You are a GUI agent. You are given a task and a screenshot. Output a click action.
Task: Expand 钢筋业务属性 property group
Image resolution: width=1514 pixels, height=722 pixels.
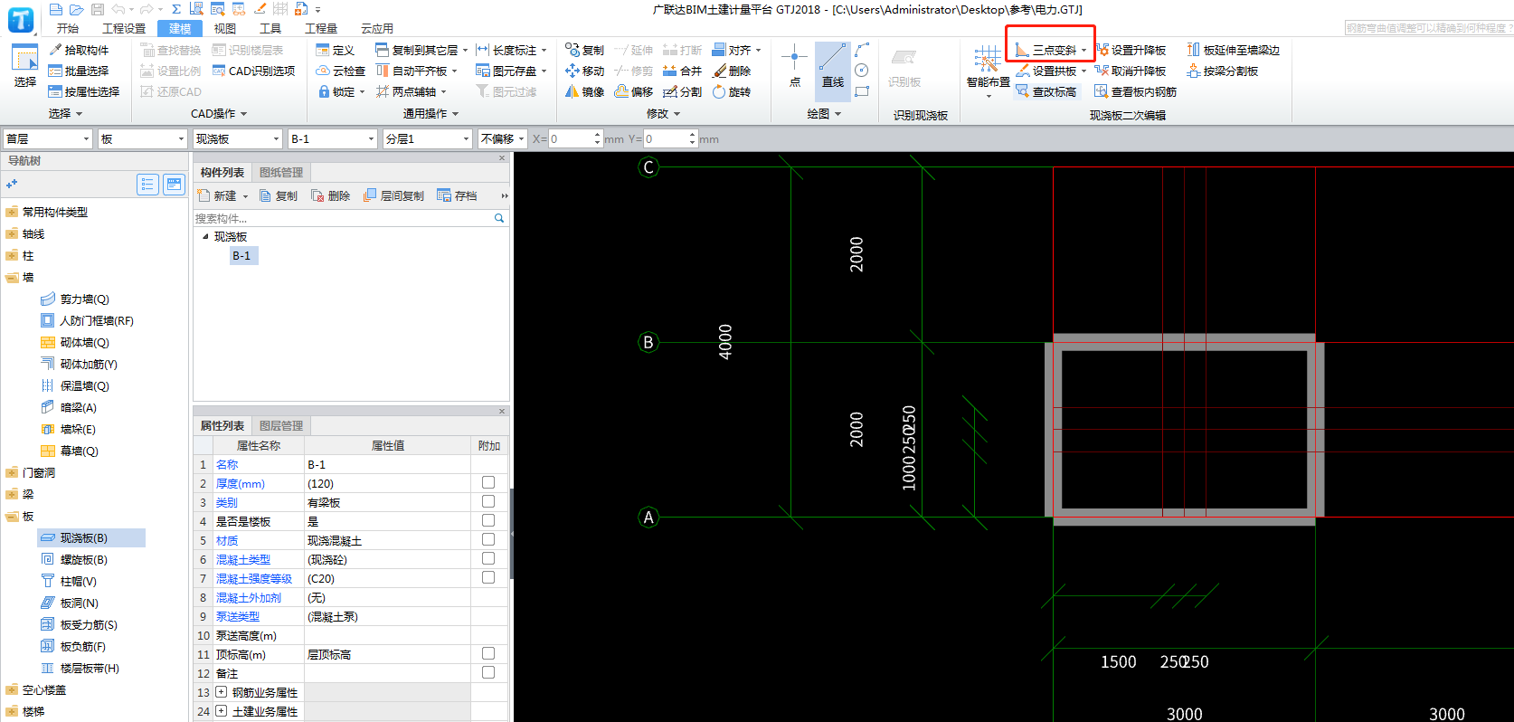click(x=221, y=692)
